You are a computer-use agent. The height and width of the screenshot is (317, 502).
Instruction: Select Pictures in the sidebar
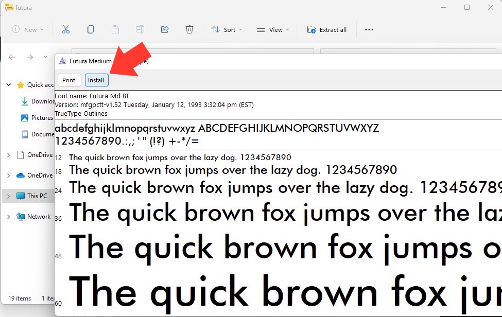[x=37, y=118]
